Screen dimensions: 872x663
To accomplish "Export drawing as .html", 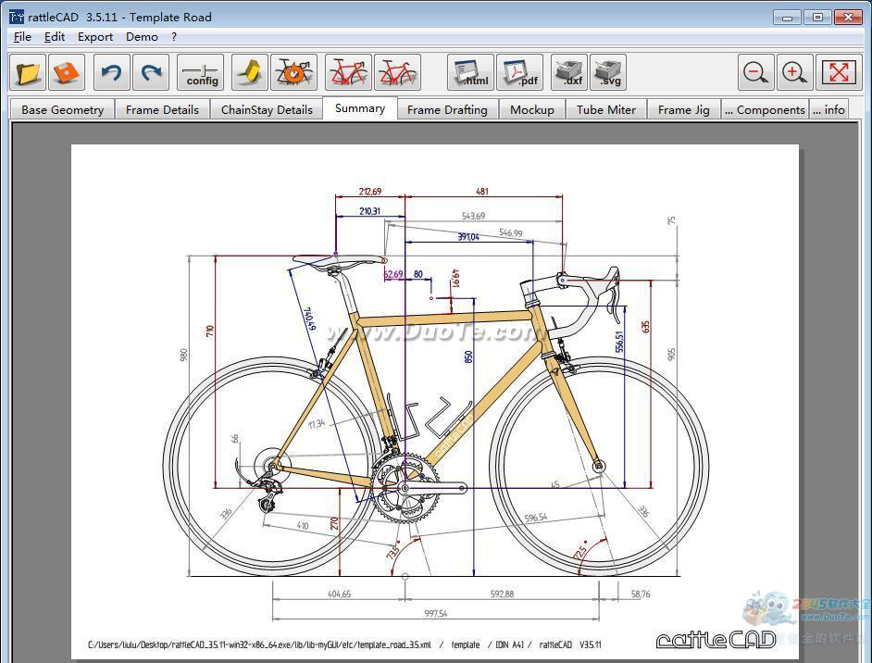I will coord(470,72).
